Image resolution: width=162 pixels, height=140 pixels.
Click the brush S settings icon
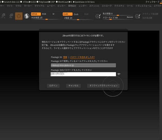98,16
